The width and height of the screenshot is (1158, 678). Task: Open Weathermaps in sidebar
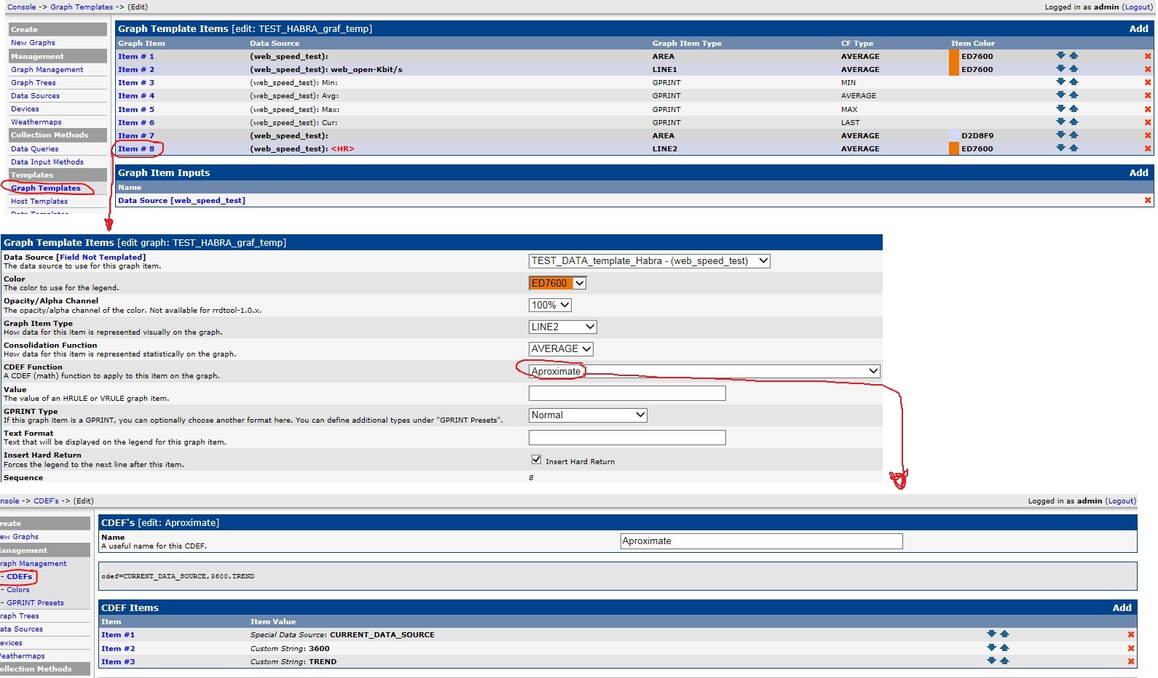(36, 121)
